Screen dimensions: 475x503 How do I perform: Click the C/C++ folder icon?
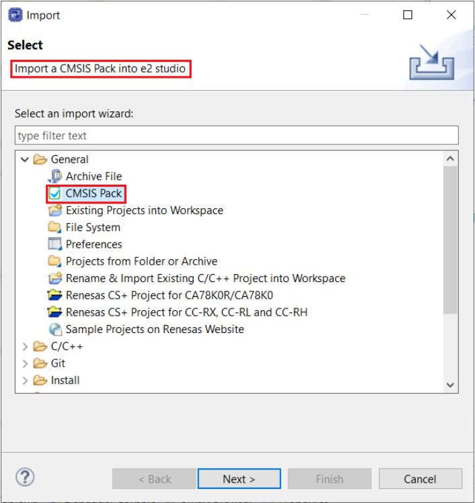(40, 347)
